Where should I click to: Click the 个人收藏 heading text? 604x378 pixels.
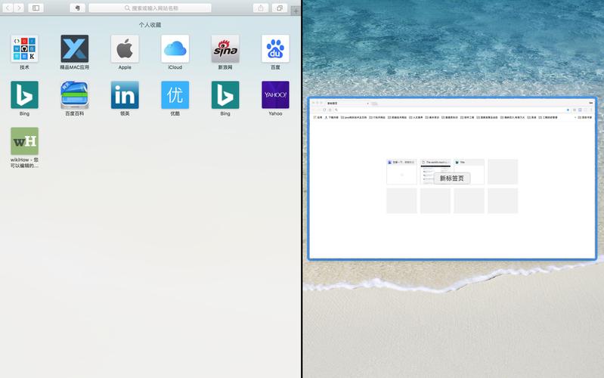click(x=150, y=25)
